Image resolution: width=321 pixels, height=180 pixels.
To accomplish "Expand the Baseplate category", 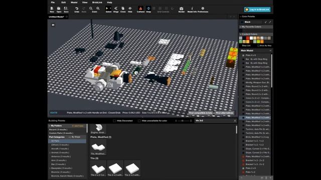I will 50,168.
